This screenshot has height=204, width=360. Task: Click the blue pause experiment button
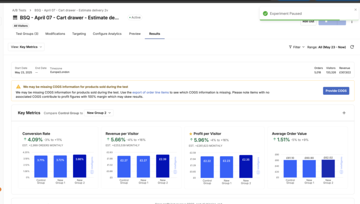pyautogui.click(x=328, y=22)
